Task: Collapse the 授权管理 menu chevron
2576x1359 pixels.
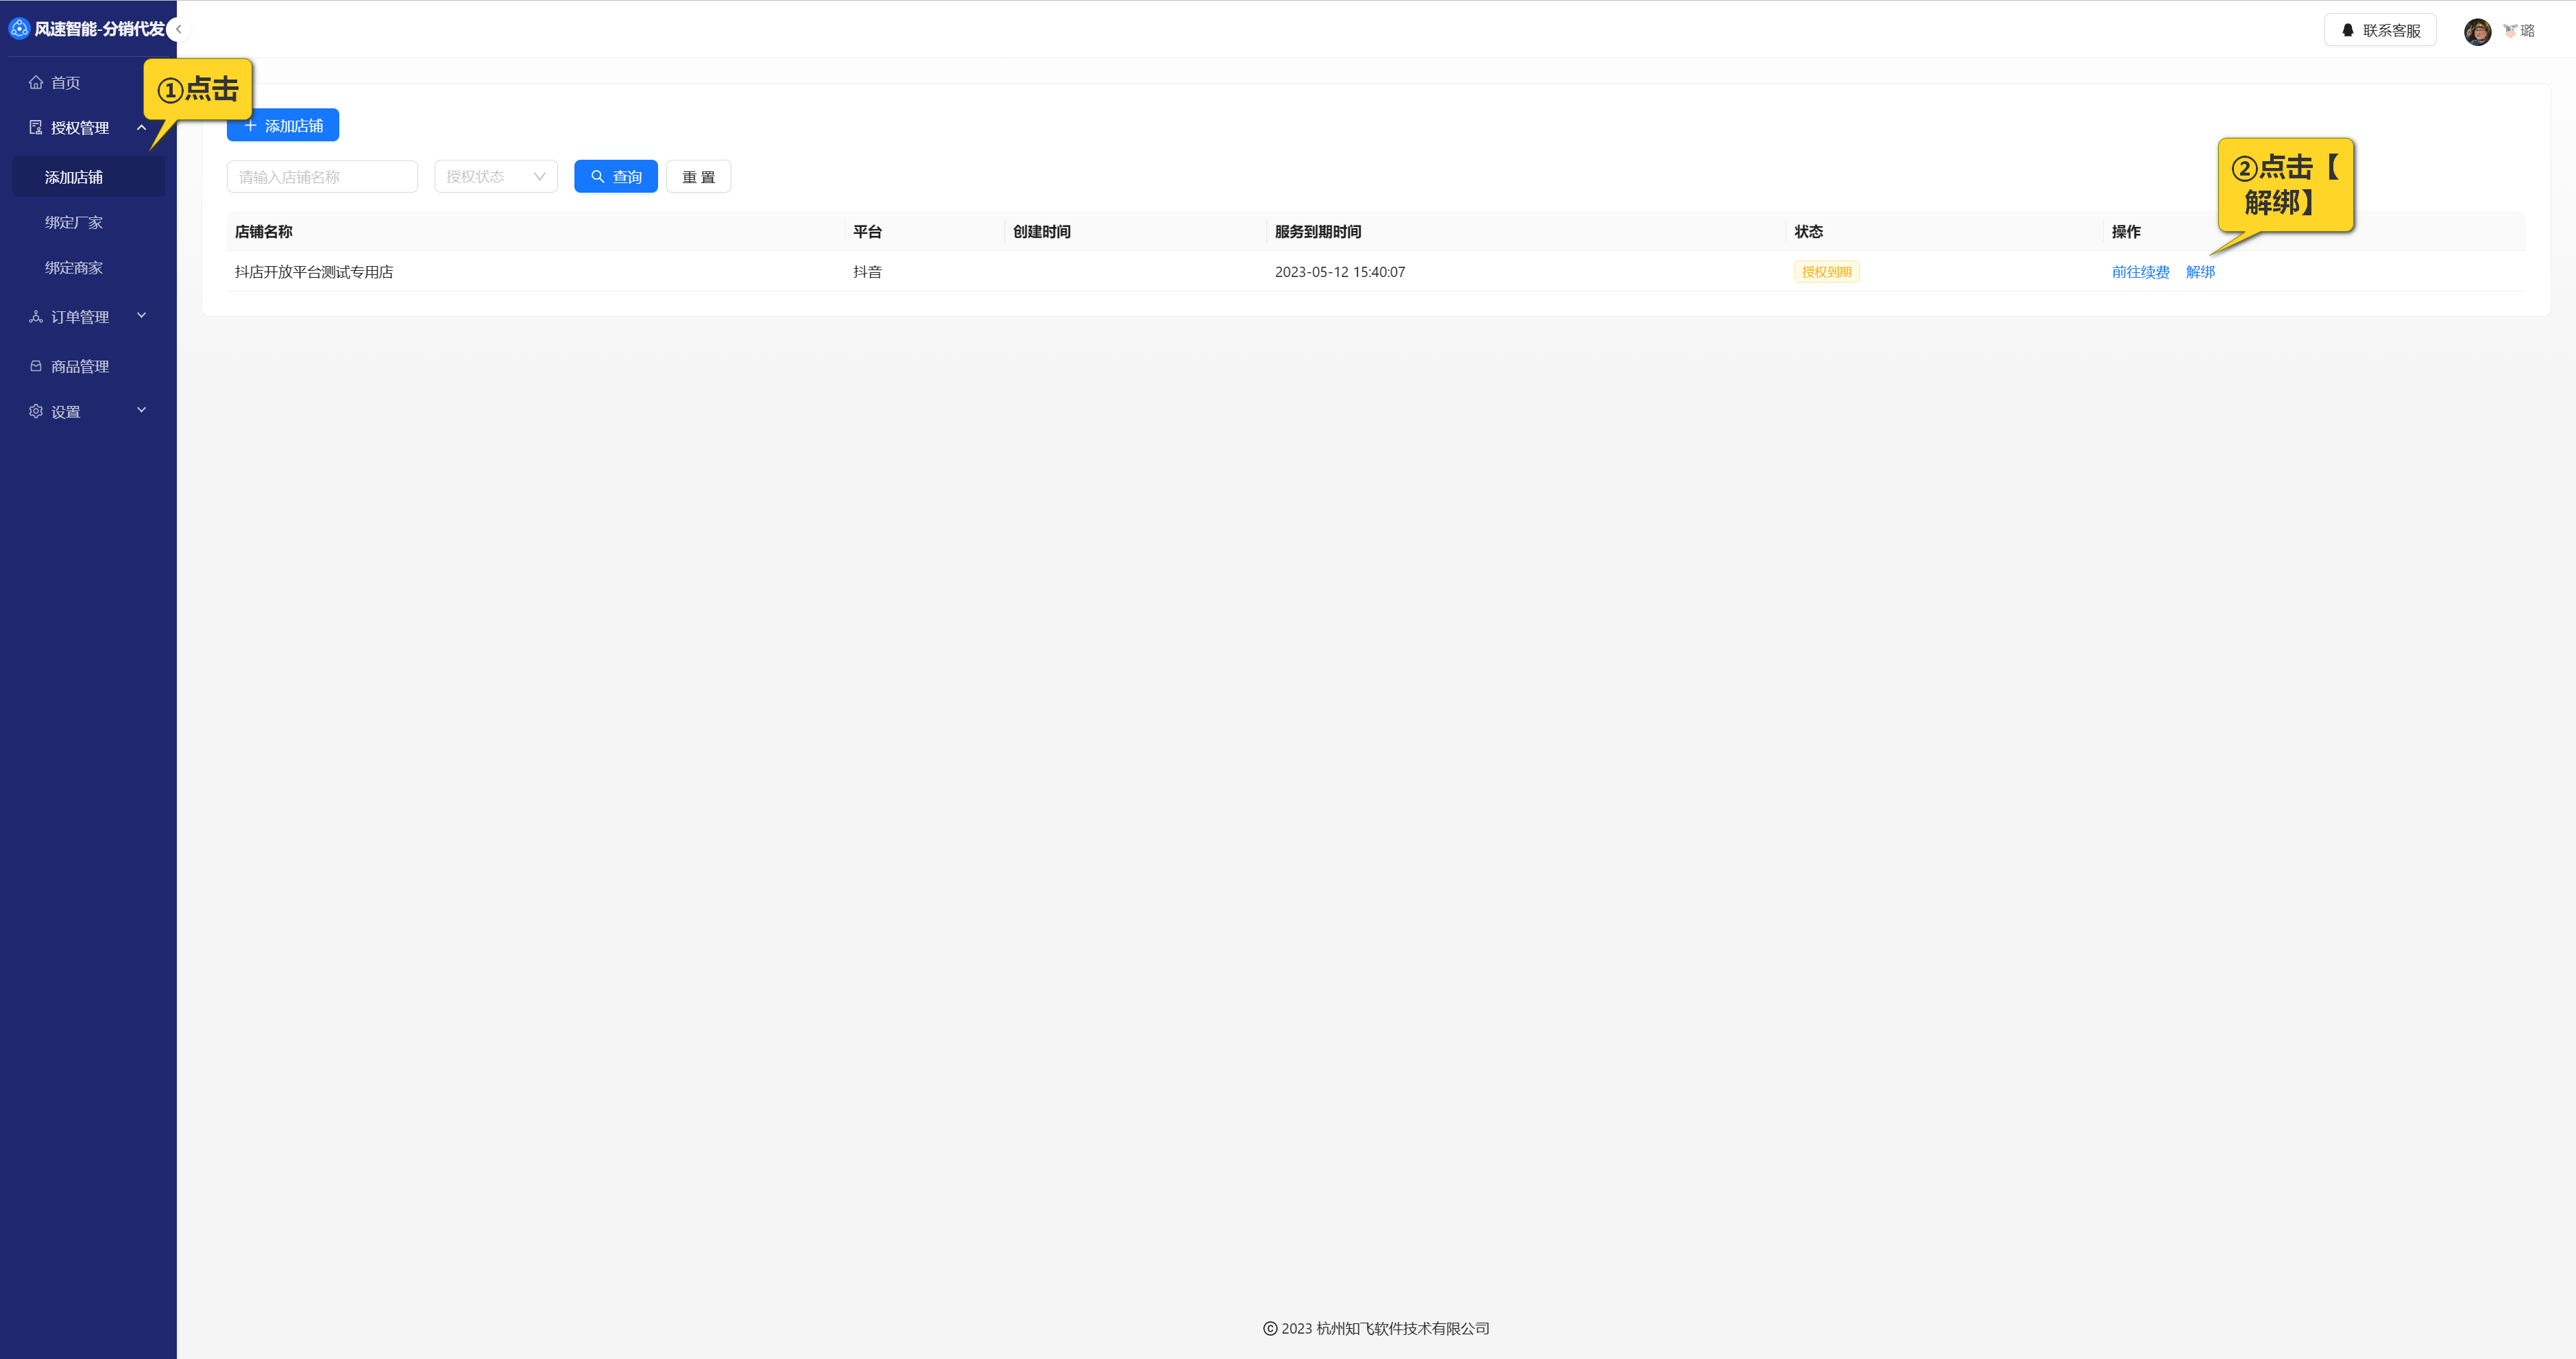Action: 142,128
